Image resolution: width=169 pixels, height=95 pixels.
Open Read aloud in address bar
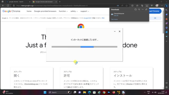click(122, 6)
